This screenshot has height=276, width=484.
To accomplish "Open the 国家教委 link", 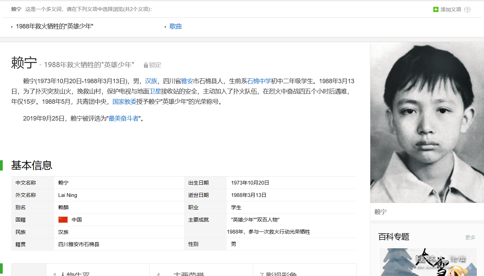I will [x=124, y=102].
